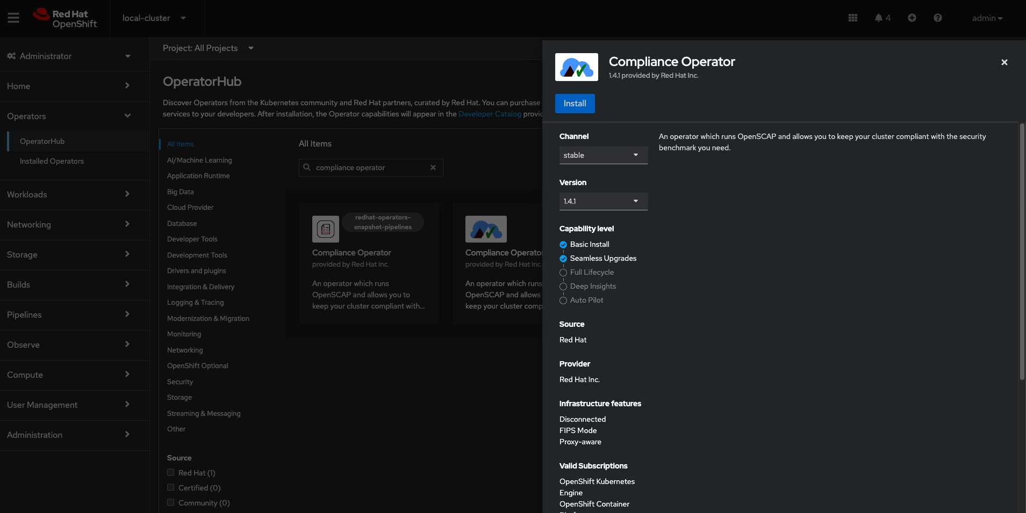Click the Deep Insights capability indicator
This screenshot has width=1026, height=513.
click(x=563, y=287)
